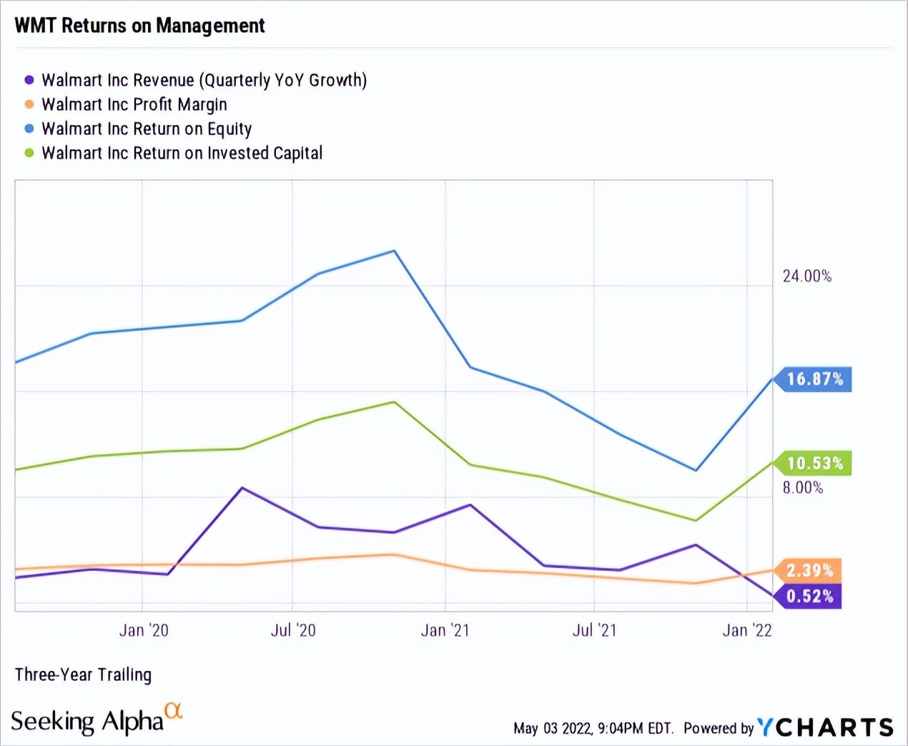Click the Jan '22 x-axis label
The image size is (908, 746).
[x=748, y=630]
